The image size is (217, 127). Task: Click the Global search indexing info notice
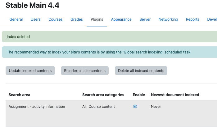click(x=109, y=52)
